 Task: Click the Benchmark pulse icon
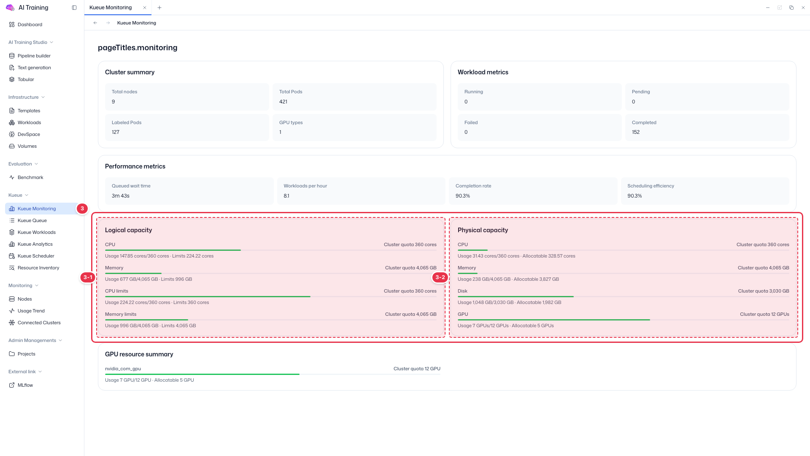[x=12, y=177]
